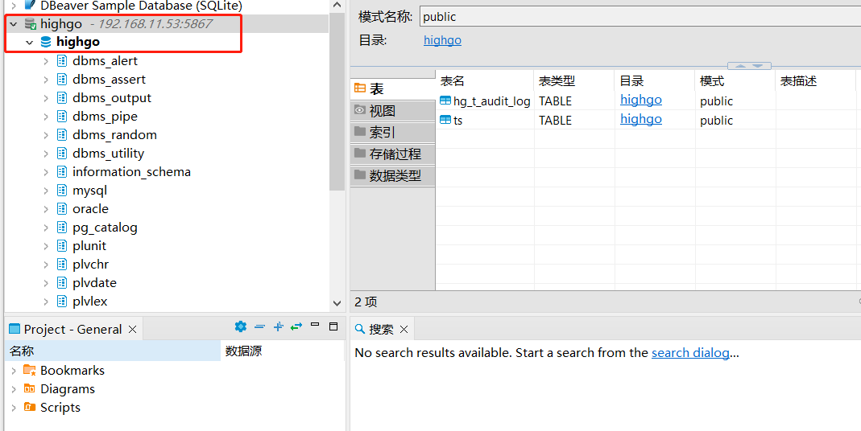
Task: Close the 搜索 tab
Action: (404, 329)
